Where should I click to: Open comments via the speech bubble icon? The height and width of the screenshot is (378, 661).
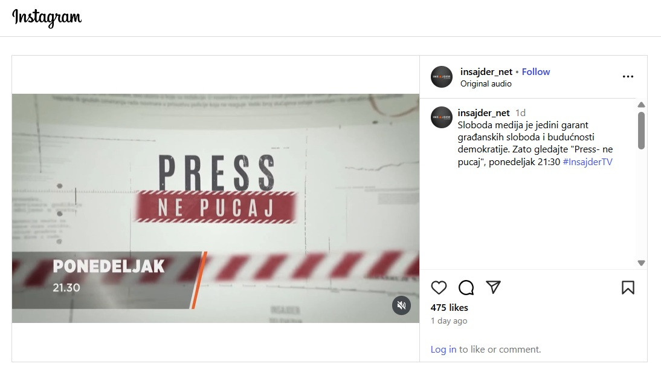pos(466,288)
